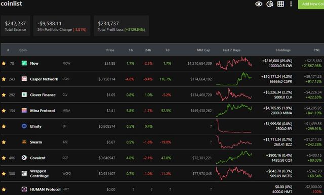Click the Add New Coin button

click(x=311, y=4)
